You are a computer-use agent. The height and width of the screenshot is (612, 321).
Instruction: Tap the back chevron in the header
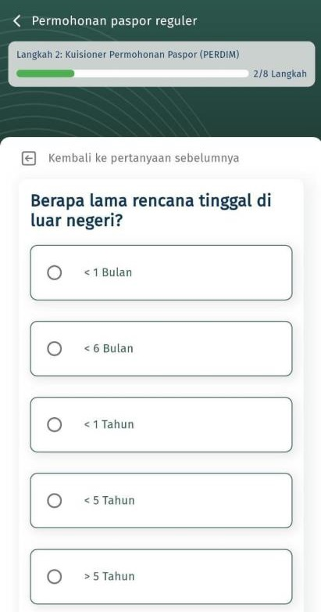click(x=16, y=20)
